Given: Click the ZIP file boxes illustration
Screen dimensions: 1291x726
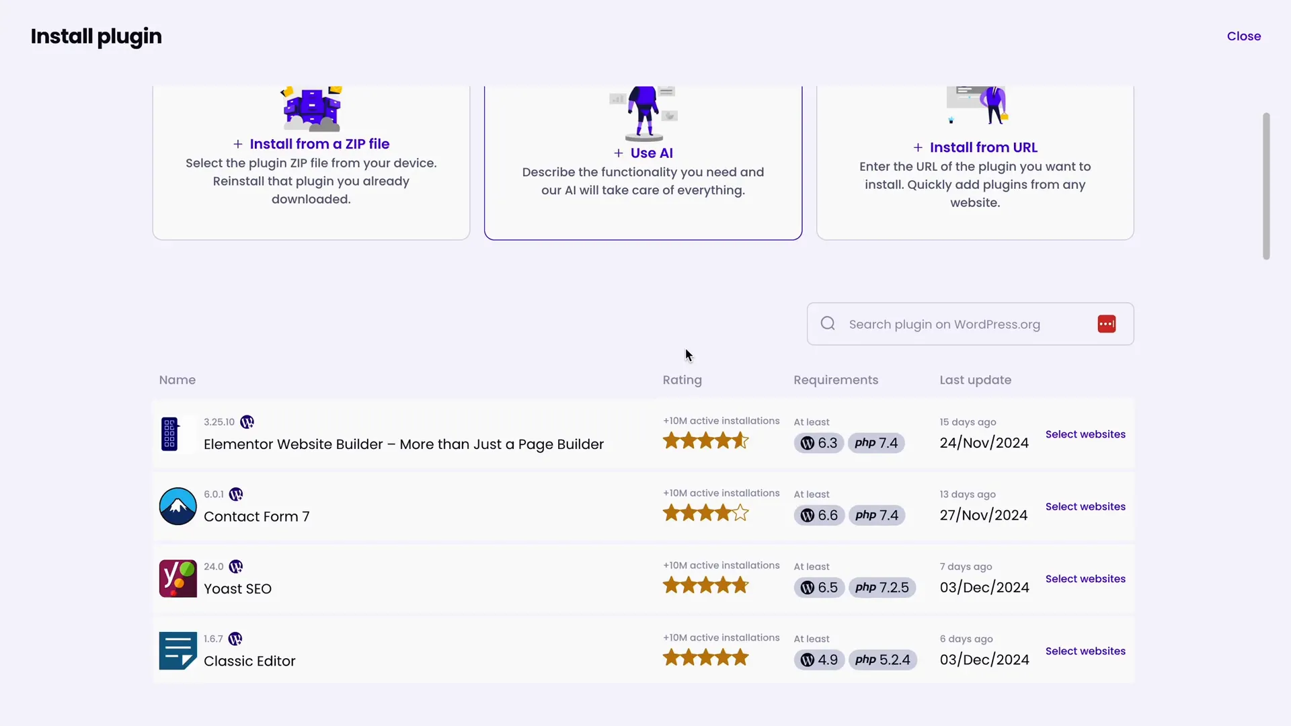Looking at the screenshot, I should pyautogui.click(x=312, y=108).
